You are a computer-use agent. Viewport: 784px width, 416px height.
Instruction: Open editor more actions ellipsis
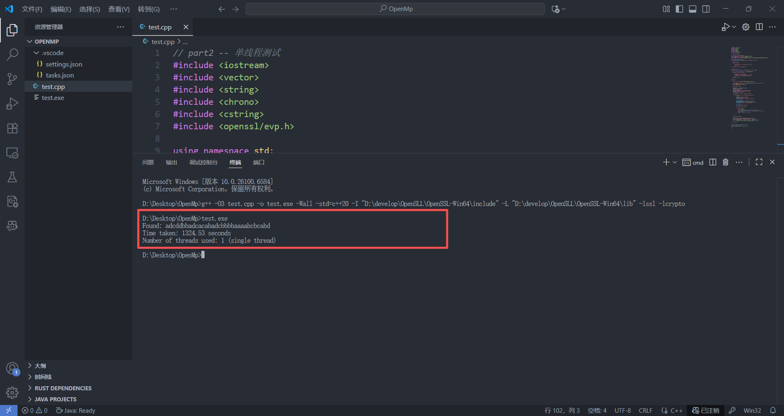tap(772, 27)
